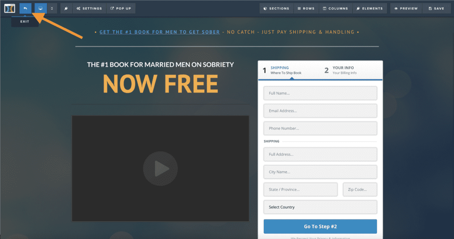This screenshot has height=239, width=454.
Task: Click the Preview button
Action: [406, 8]
